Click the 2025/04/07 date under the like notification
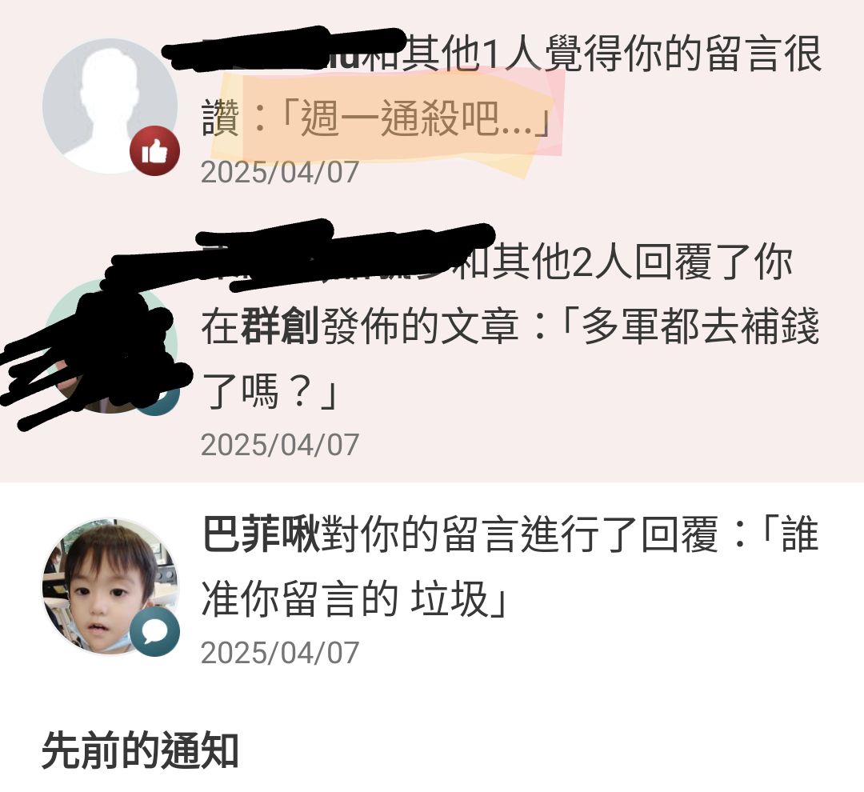864x792 pixels. point(280,172)
